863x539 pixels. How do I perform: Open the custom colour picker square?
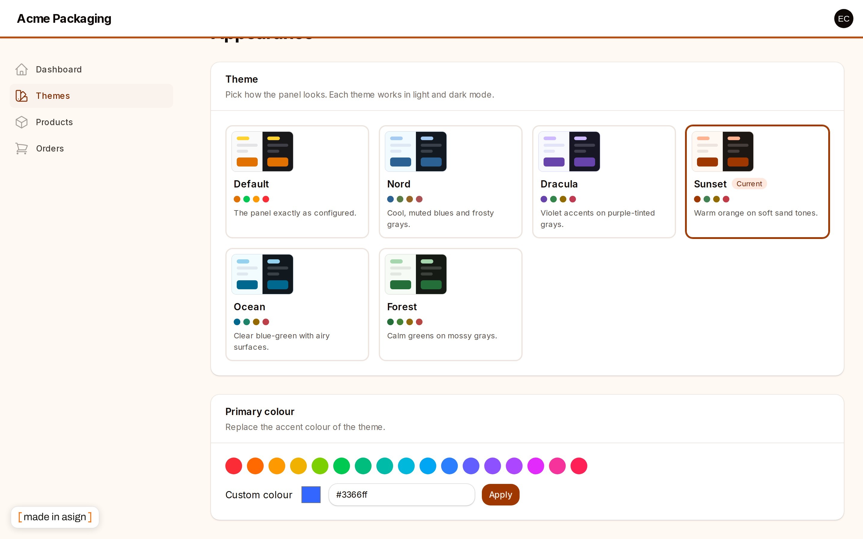311,495
